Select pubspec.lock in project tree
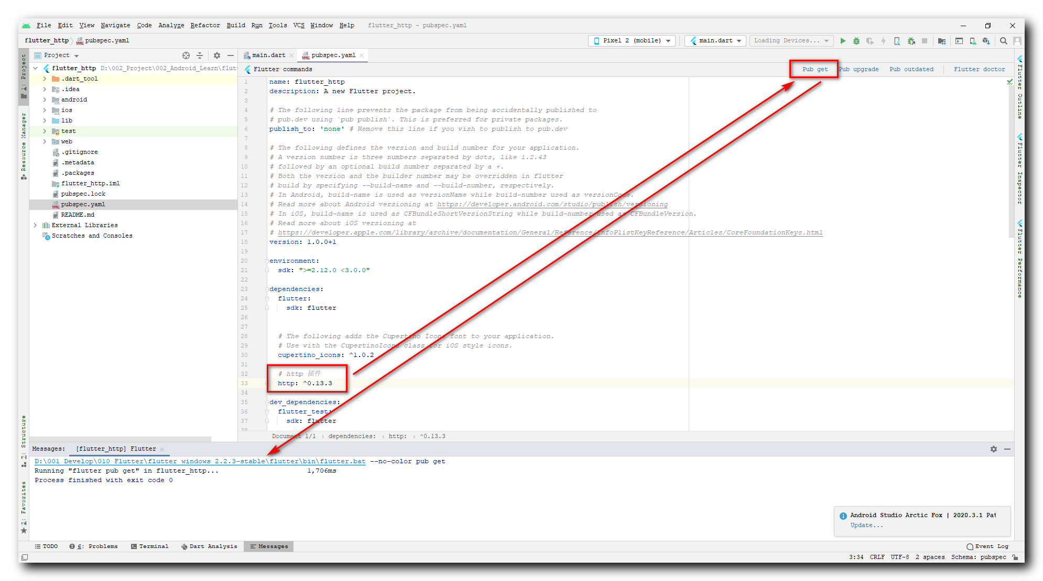The image size is (1043, 581). pyautogui.click(x=83, y=194)
